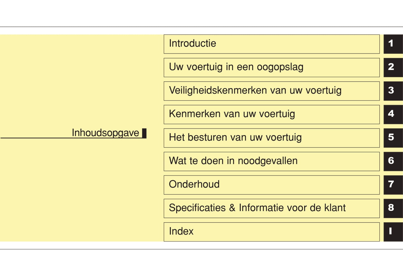The image size is (403, 278).
Task: Click section tab number 4
Action: point(393,114)
